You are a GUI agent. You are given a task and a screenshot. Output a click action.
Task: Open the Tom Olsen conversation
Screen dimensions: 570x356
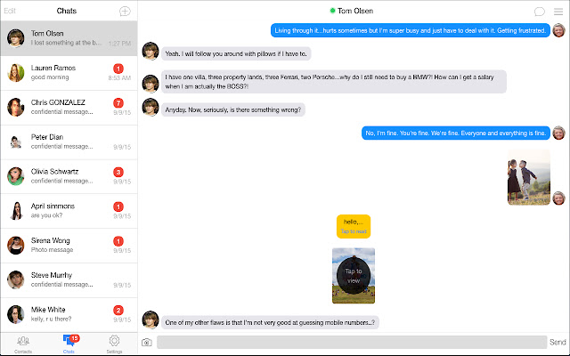click(69, 38)
